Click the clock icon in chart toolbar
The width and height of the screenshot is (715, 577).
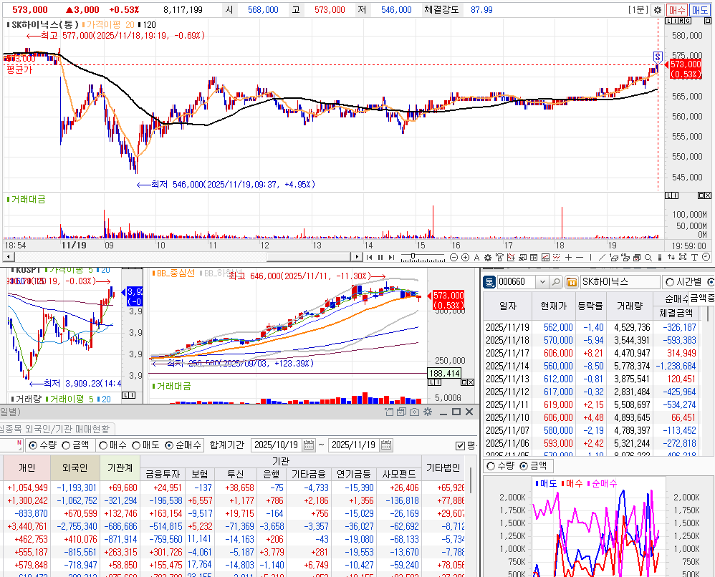tap(706, 257)
